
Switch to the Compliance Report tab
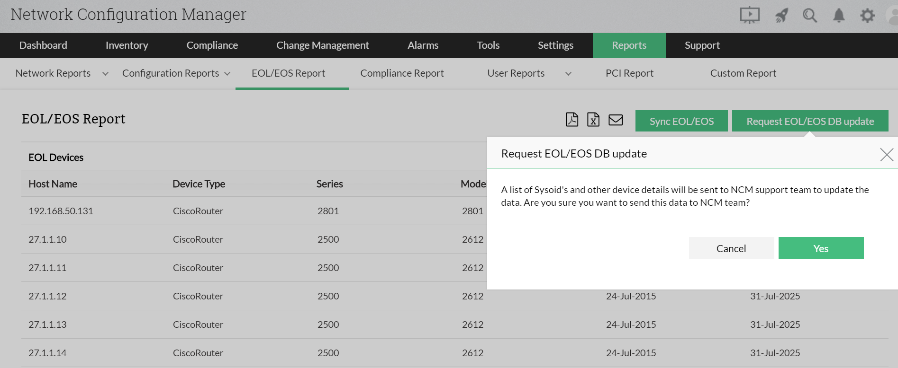tap(402, 73)
